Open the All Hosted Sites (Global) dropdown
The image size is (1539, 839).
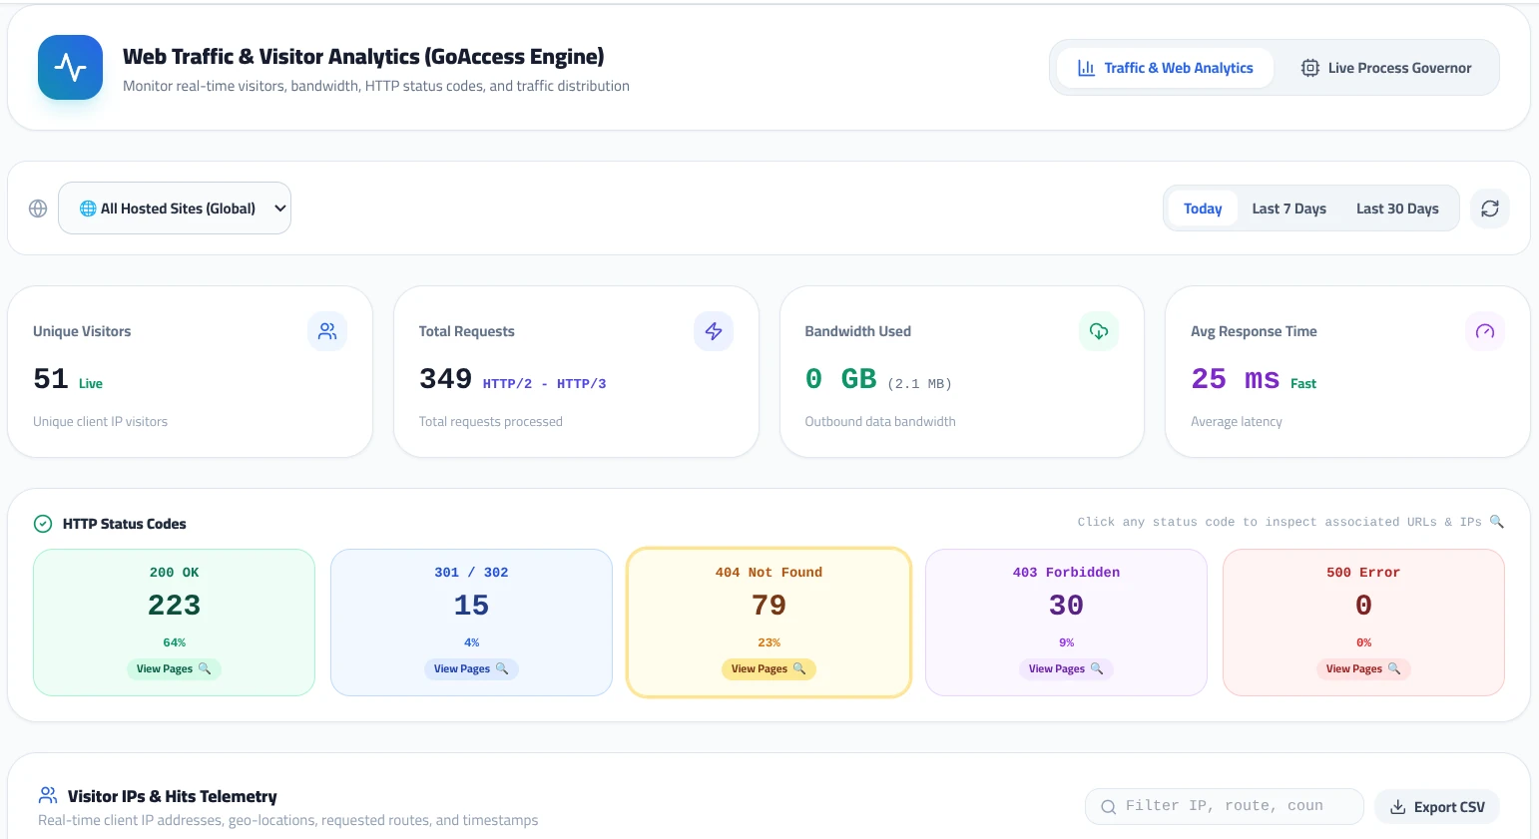click(175, 209)
